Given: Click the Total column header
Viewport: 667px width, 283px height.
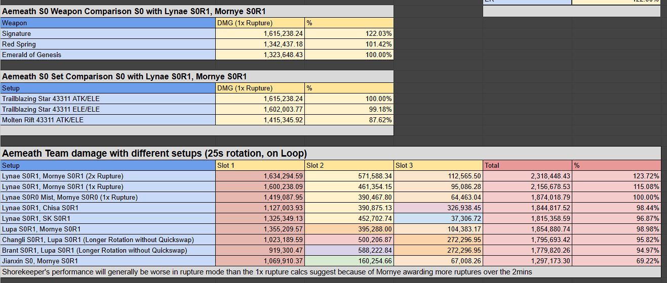Looking at the screenshot, I should tap(528, 165).
